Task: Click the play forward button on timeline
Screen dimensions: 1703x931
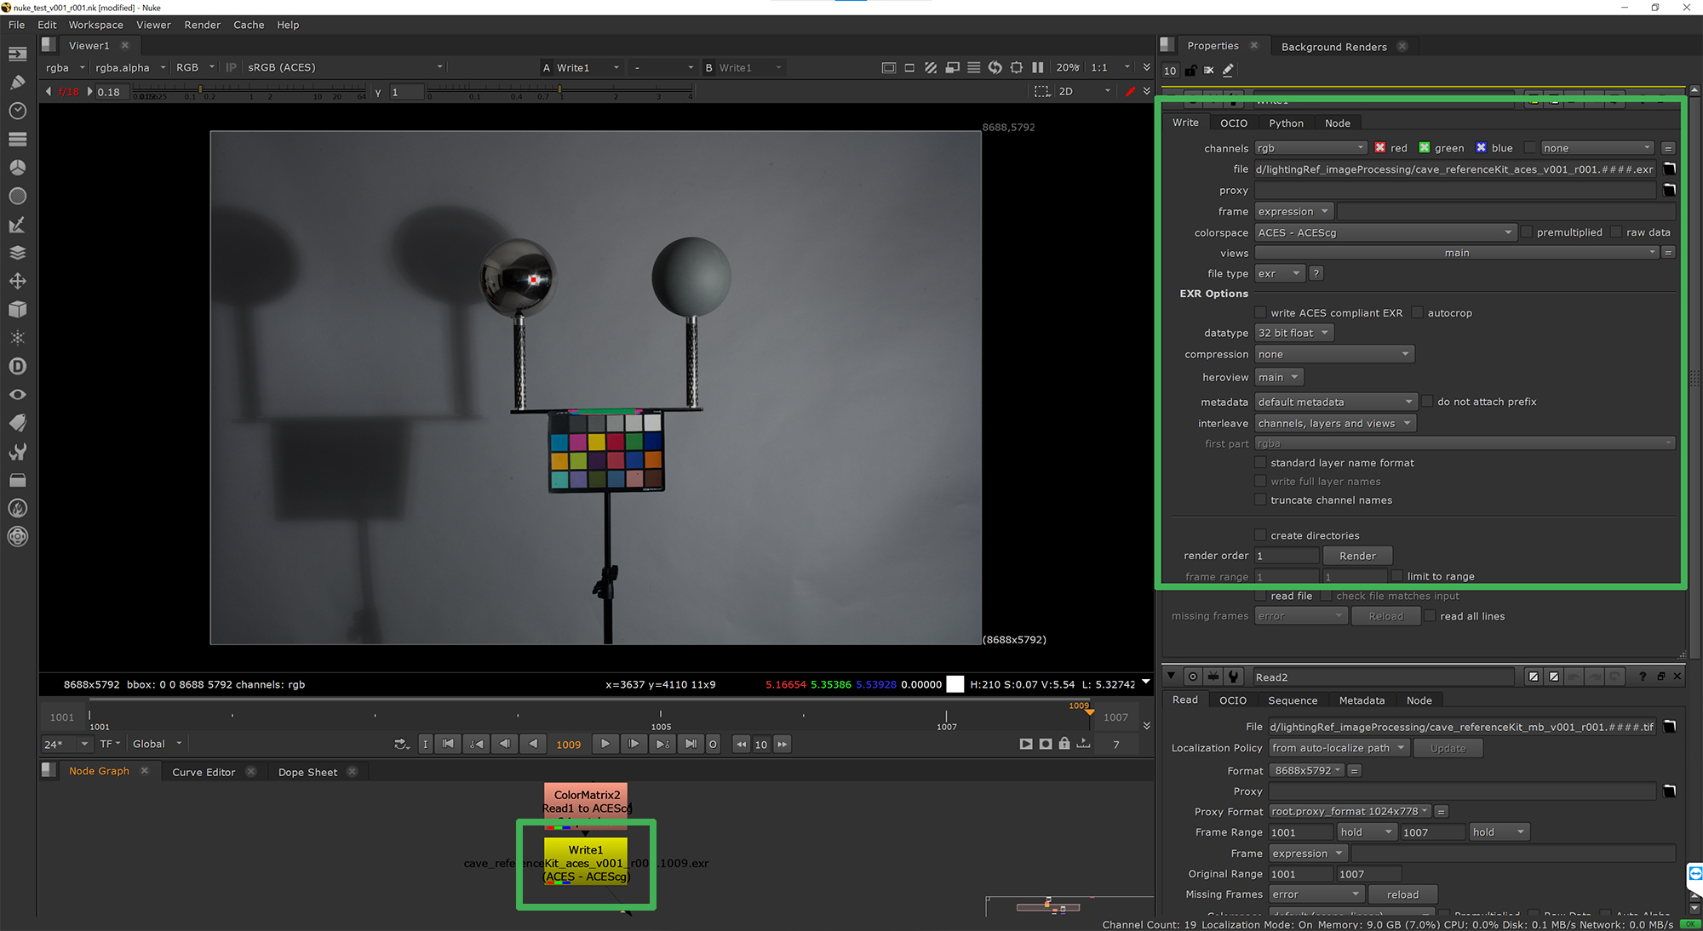Action: [605, 744]
